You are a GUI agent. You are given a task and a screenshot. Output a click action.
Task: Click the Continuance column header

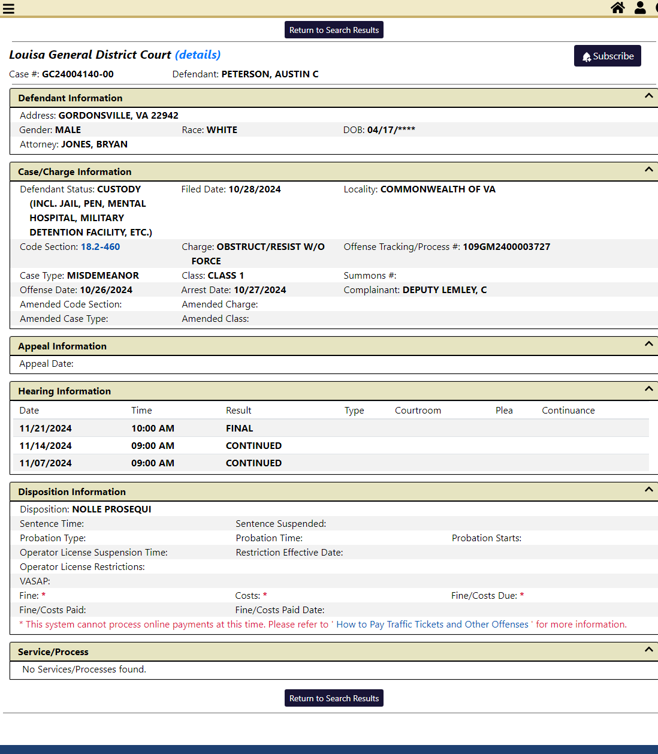point(568,411)
